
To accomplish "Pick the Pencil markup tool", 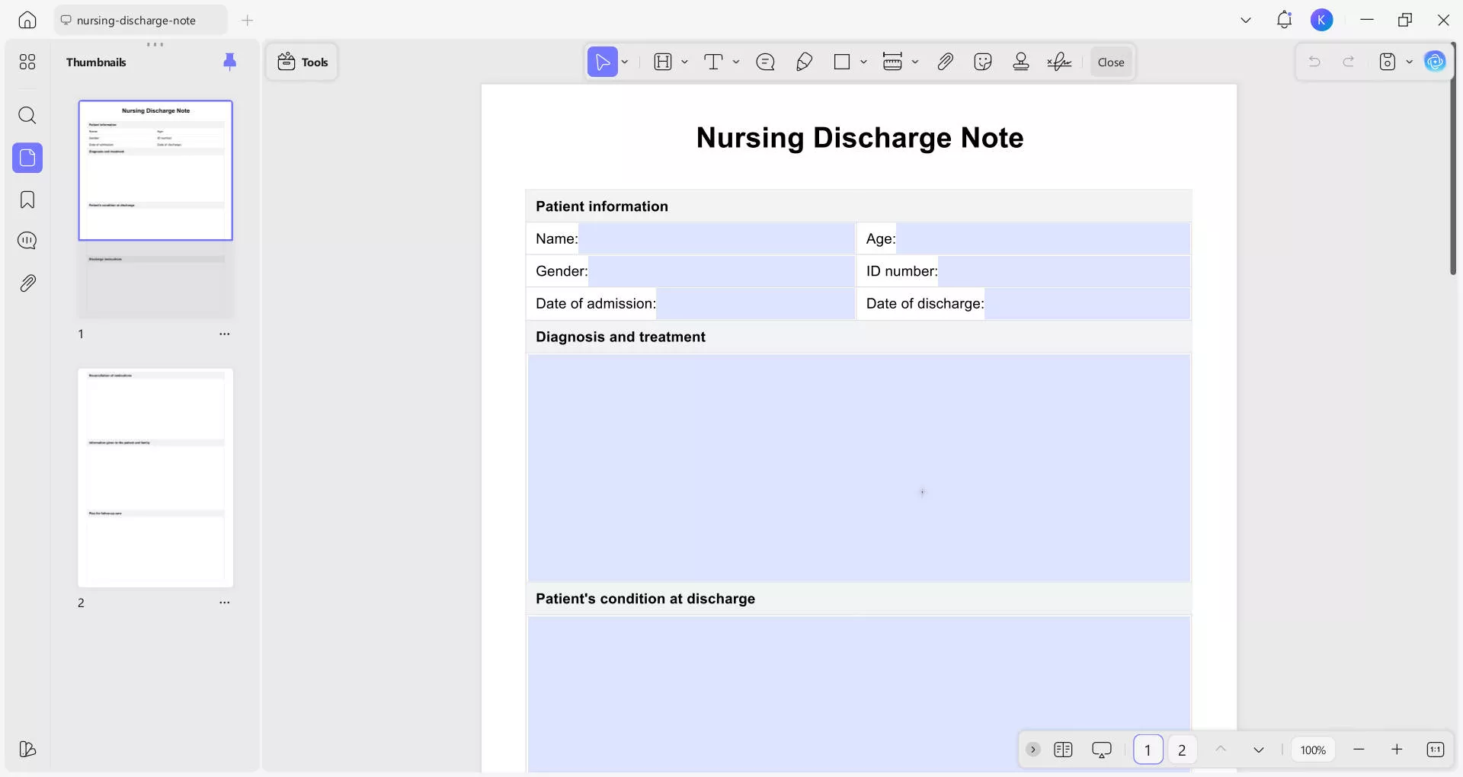I will click(x=805, y=62).
